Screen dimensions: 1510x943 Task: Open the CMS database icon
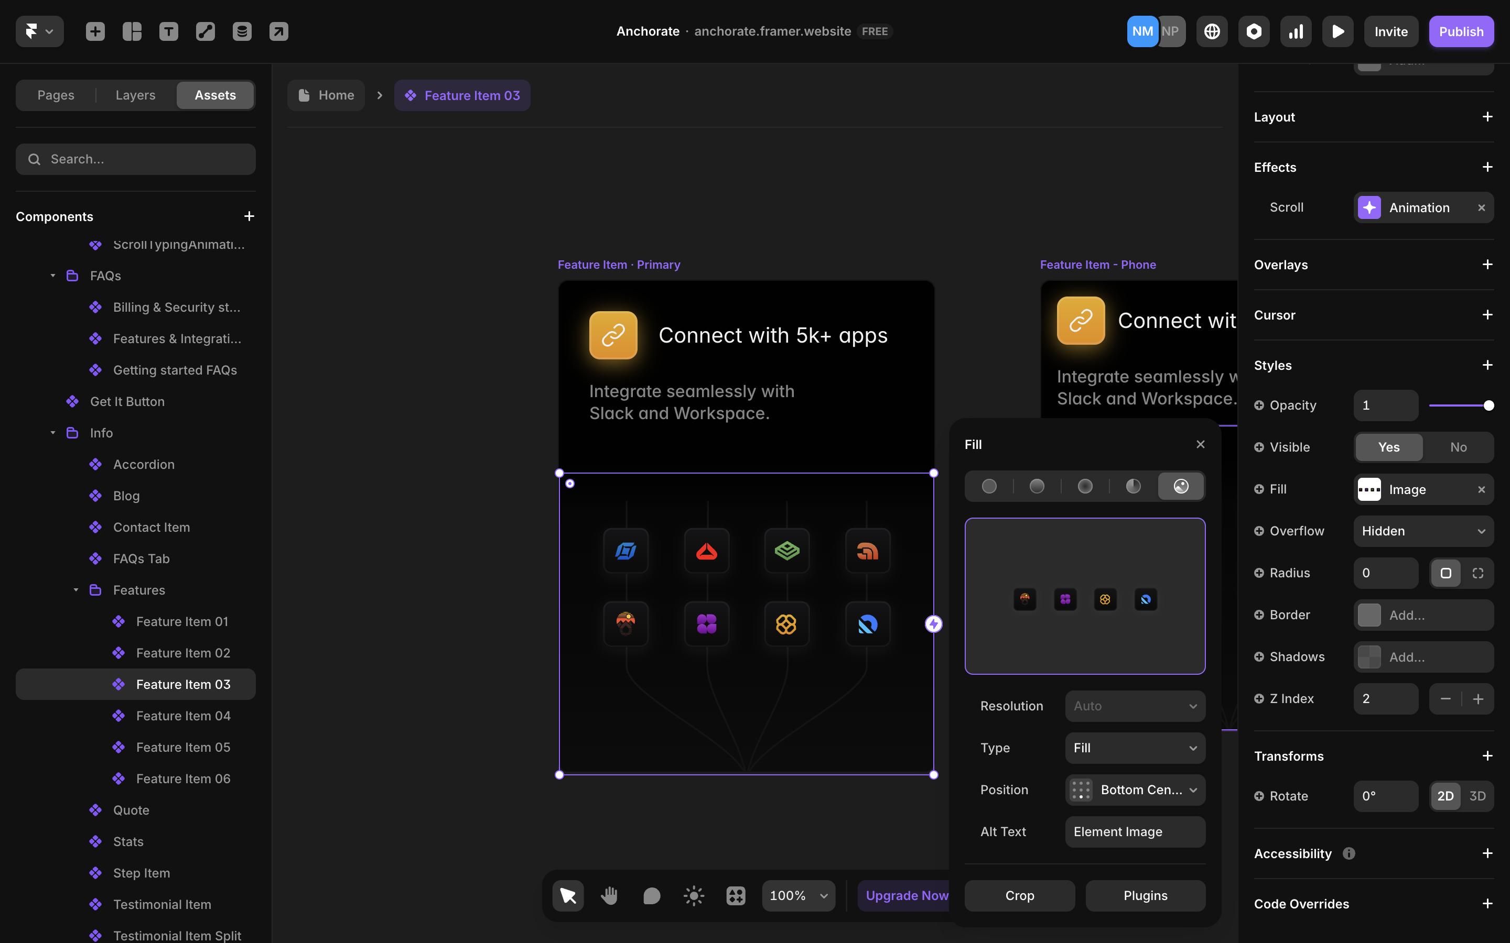click(242, 31)
